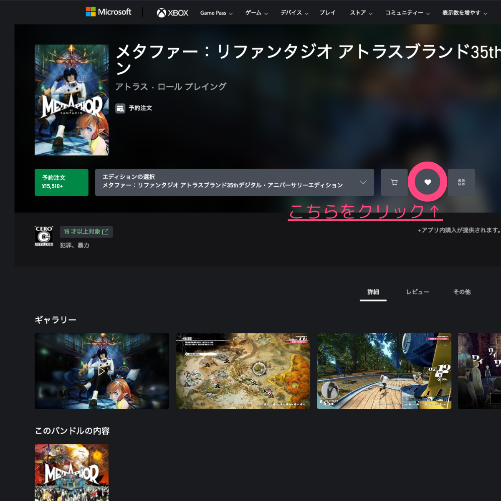This screenshot has width=501, height=501.
Task: Switch to the レビュー tab
Action: (417, 292)
